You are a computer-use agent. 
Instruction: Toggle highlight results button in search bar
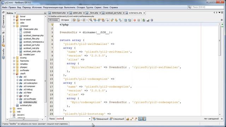click(x=140, y=119)
